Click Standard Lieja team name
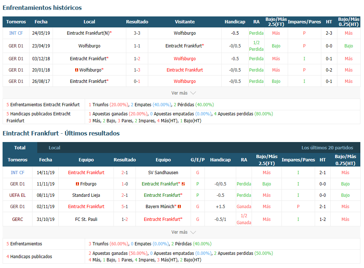 pyautogui.click(x=86, y=195)
